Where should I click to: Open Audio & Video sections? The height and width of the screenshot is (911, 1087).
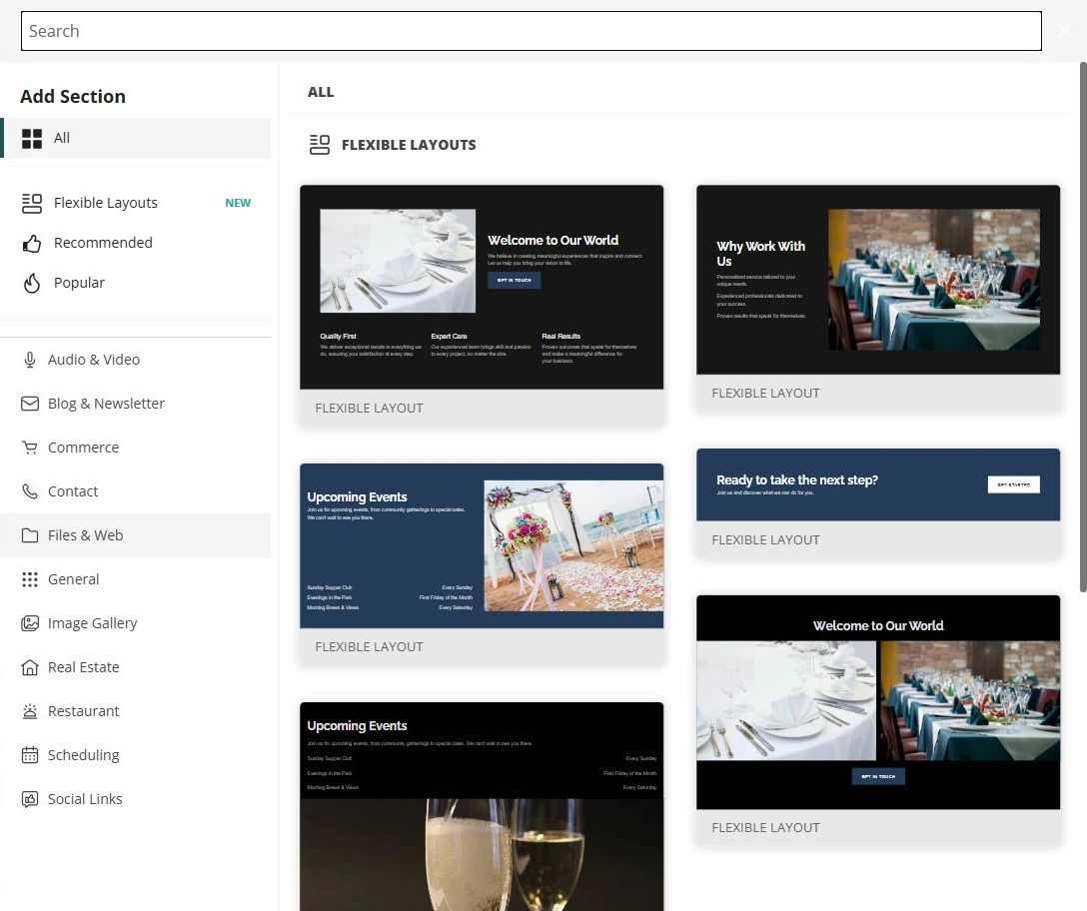[x=136, y=360]
